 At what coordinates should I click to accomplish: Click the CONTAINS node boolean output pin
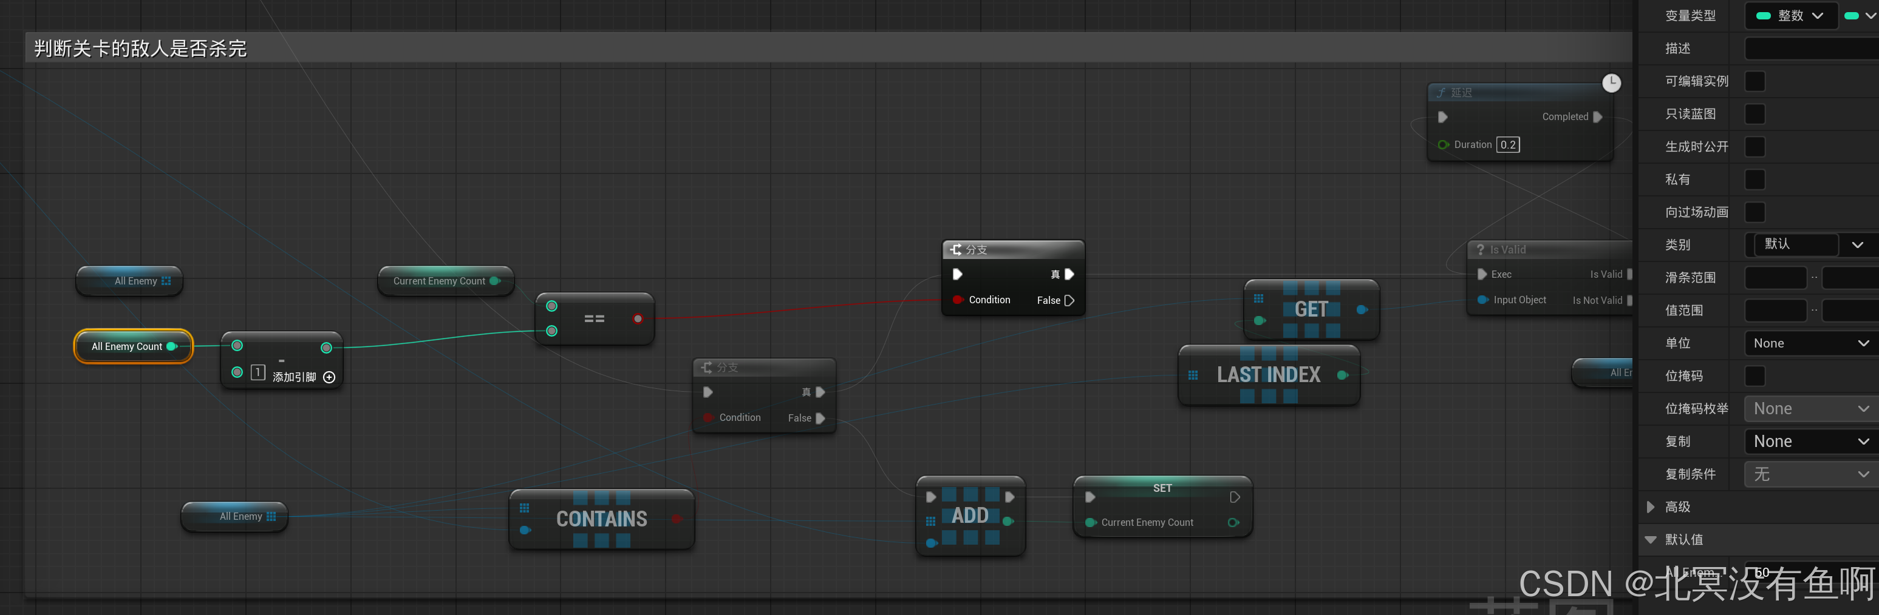677,519
